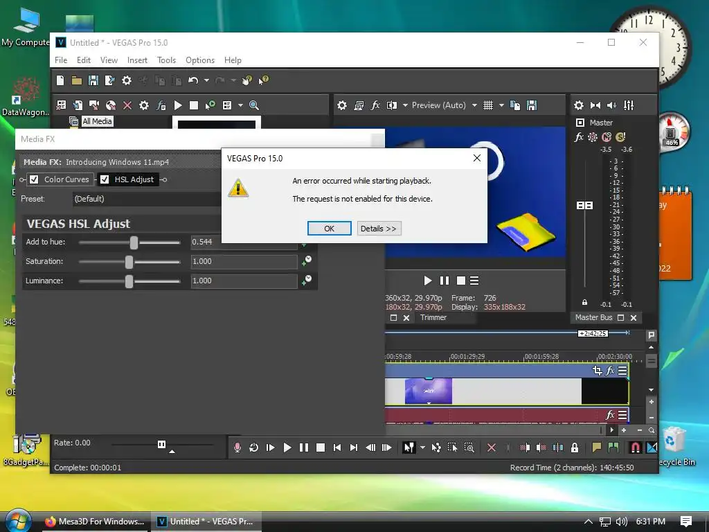Click OK in the error dialog
709x532 pixels.
point(329,229)
